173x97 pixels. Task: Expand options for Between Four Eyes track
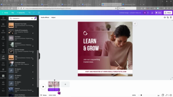coord(33,27)
